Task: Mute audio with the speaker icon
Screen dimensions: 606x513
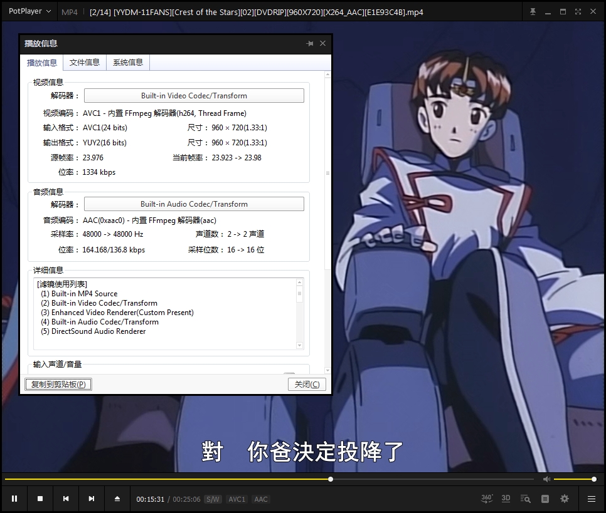Action: point(546,479)
